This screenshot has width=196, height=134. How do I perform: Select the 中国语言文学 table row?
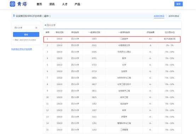click(x=112, y=45)
